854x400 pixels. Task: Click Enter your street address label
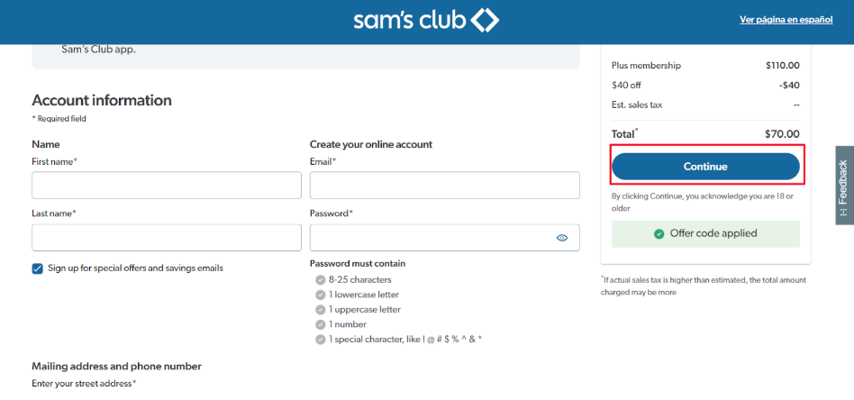tap(84, 384)
